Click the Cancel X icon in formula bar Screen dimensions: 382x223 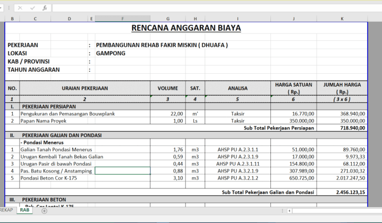click(20, 8)
